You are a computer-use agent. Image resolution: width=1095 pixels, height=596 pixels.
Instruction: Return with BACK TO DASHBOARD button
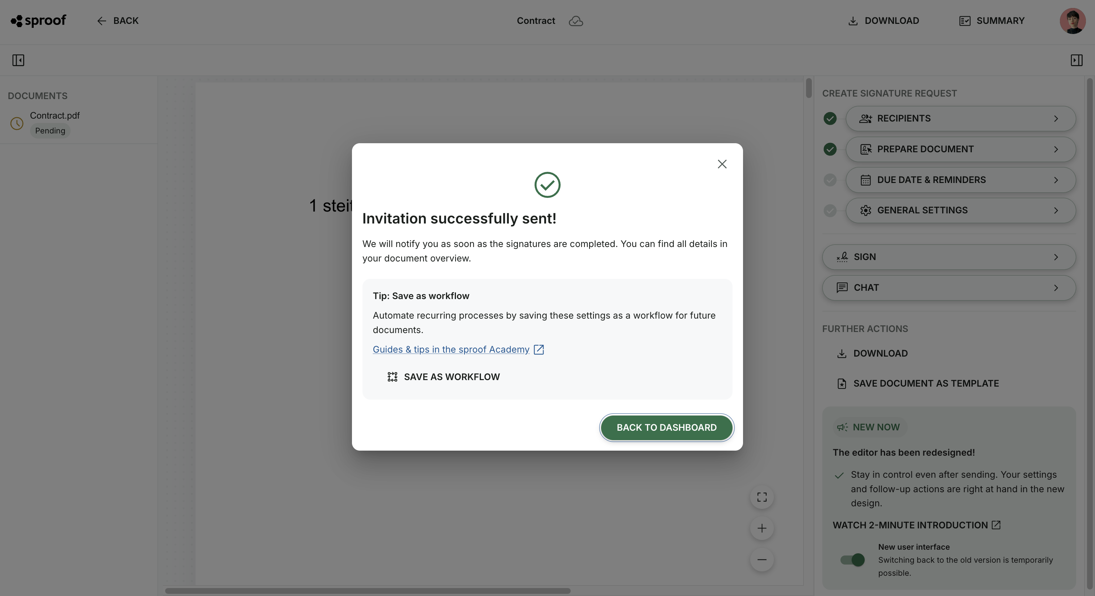point(667,427)
